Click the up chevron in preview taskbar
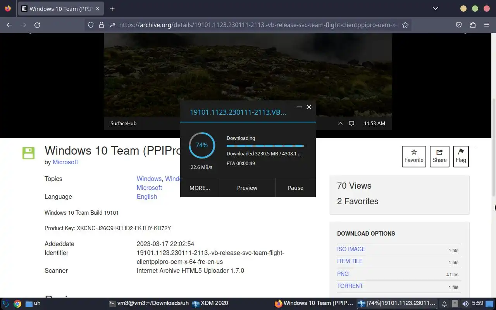Viewport: 496px width, 310px height. click(340, 123)
